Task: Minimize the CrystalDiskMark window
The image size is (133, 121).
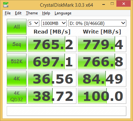Action: (104, 4)
